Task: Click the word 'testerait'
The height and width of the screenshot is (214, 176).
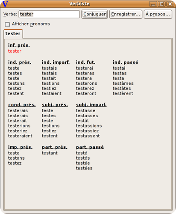Action: 18,121
